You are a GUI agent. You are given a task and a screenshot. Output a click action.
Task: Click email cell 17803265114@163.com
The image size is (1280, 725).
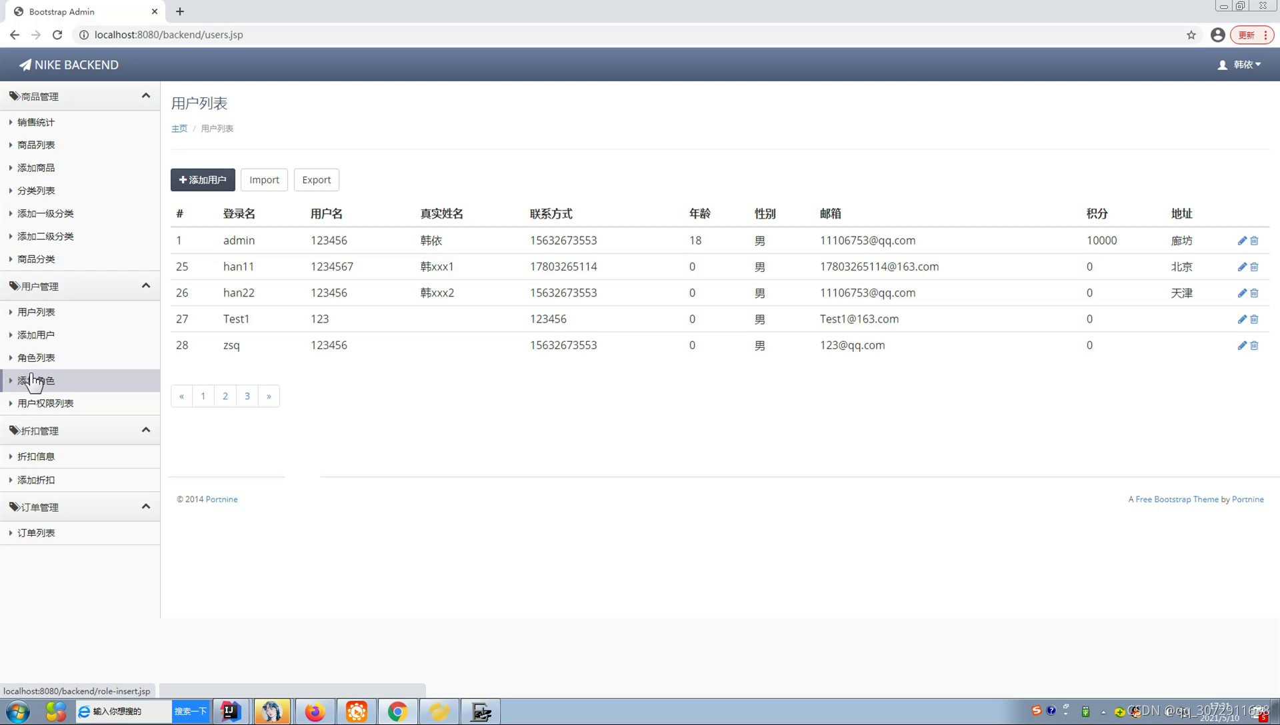pos(879,267)
